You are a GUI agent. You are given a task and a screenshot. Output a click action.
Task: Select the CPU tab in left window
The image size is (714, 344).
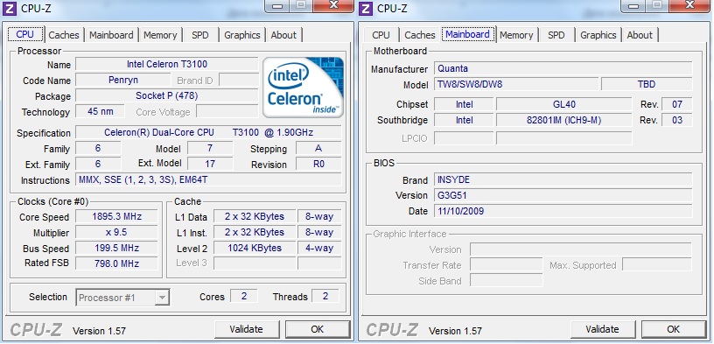click(x=25, y=35)
